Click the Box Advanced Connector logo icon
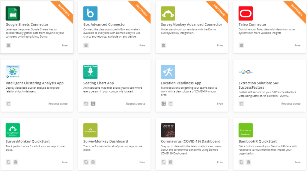Viewport: 307px width, 171px height. (x=90, y=14)
